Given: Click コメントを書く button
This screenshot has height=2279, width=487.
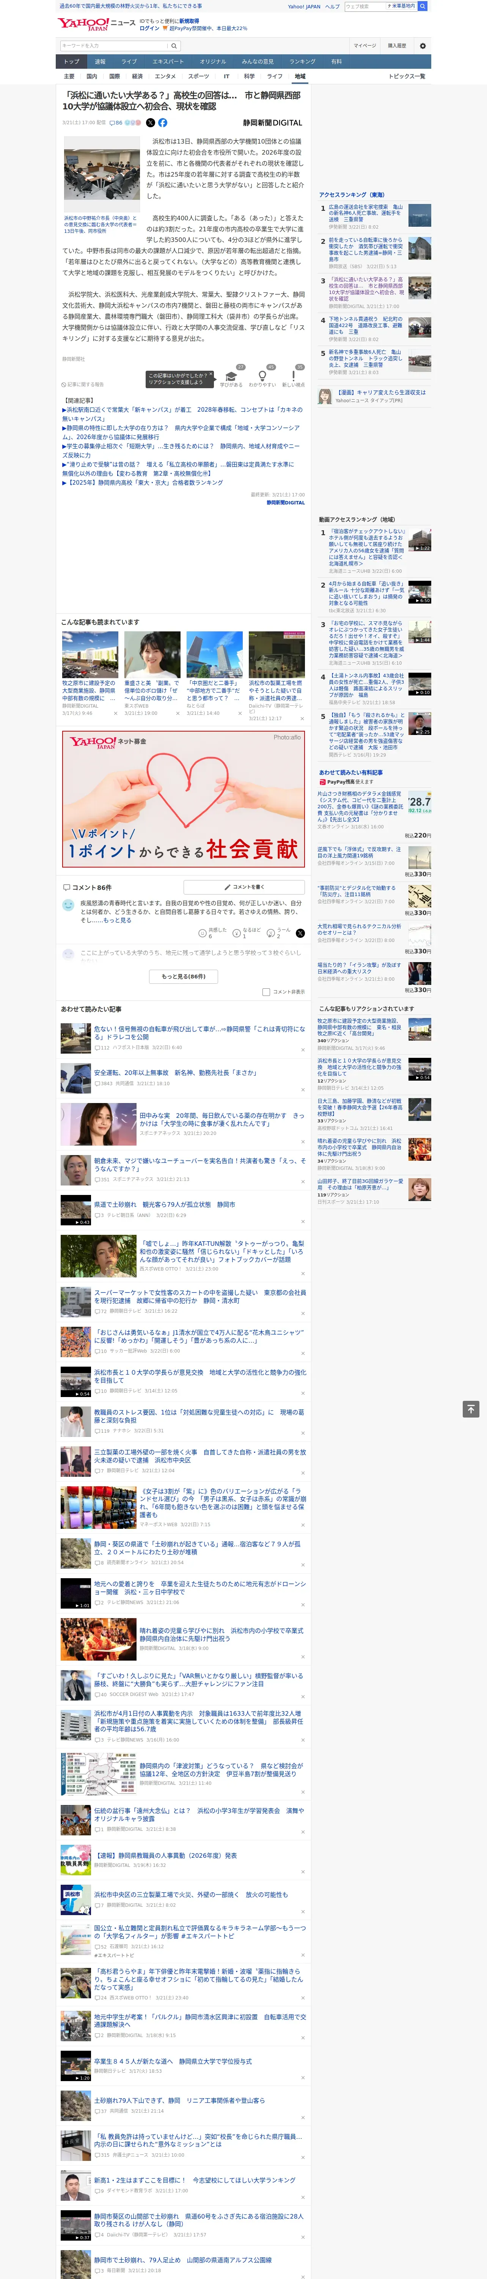Looking at the screenshot, I should click(244, 887).
